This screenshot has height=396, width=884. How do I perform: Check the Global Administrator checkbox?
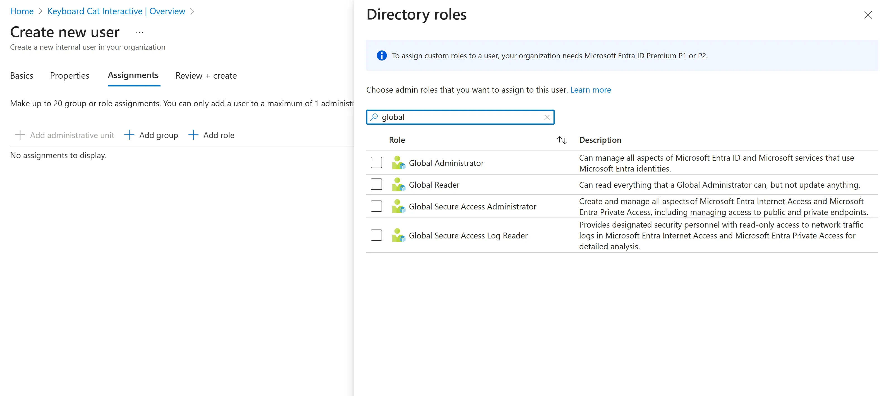coord(376,163)
